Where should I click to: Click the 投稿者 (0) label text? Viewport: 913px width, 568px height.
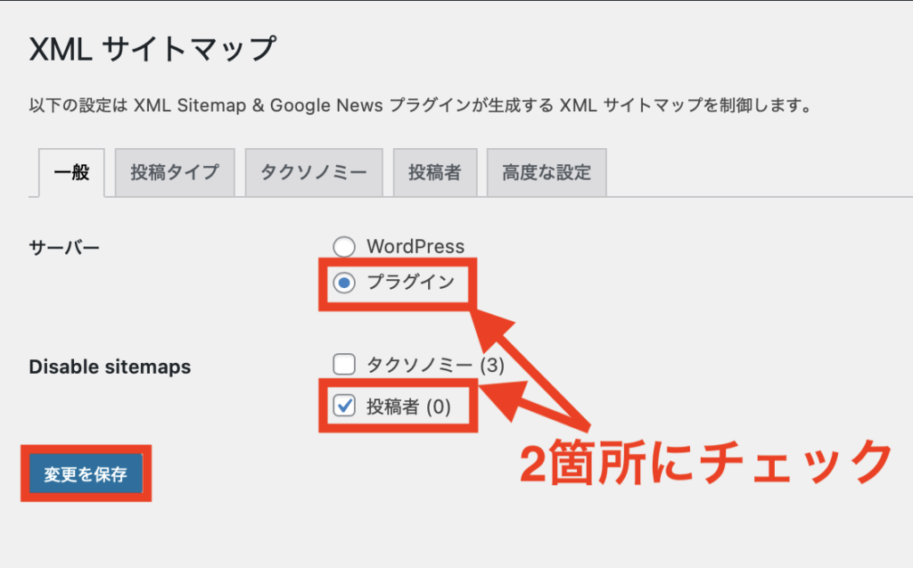[408, 407]
